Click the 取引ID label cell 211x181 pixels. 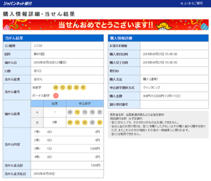(124, 71)
